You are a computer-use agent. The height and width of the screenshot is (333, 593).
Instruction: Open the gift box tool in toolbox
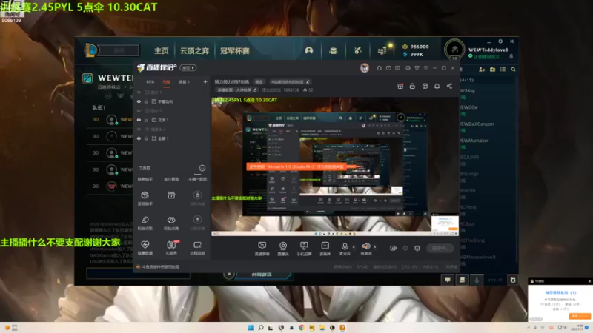click(x=171, y=195)
